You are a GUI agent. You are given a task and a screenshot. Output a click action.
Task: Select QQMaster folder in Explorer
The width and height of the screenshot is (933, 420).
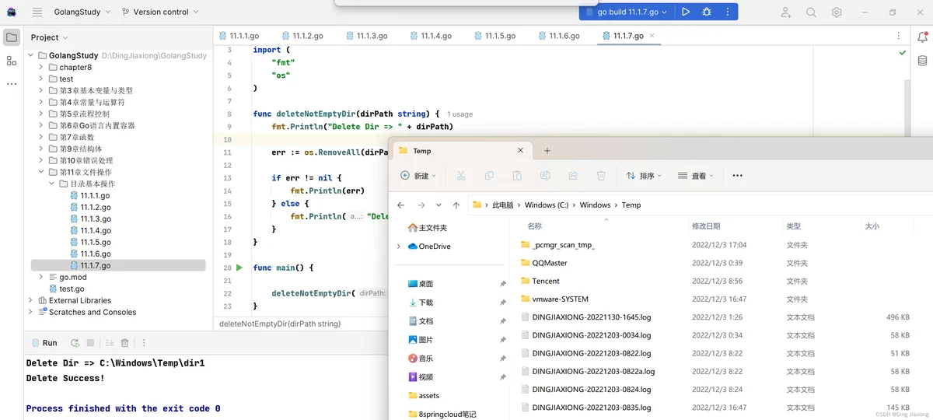[550, 263]
